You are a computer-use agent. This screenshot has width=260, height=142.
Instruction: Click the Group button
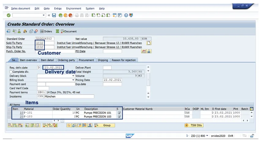coord(105,125)
